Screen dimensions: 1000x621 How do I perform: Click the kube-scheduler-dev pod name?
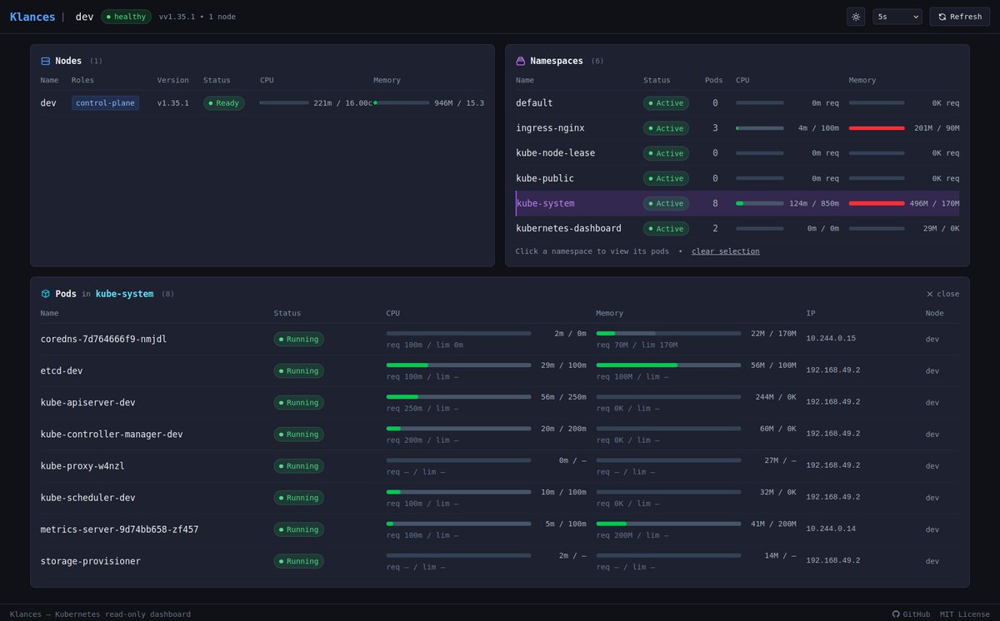88,497
